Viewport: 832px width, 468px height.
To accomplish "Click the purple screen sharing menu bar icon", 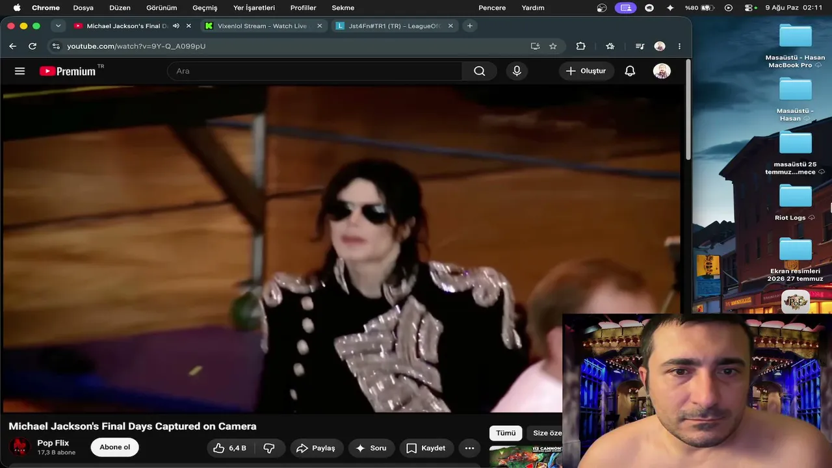I will point(625,8).
